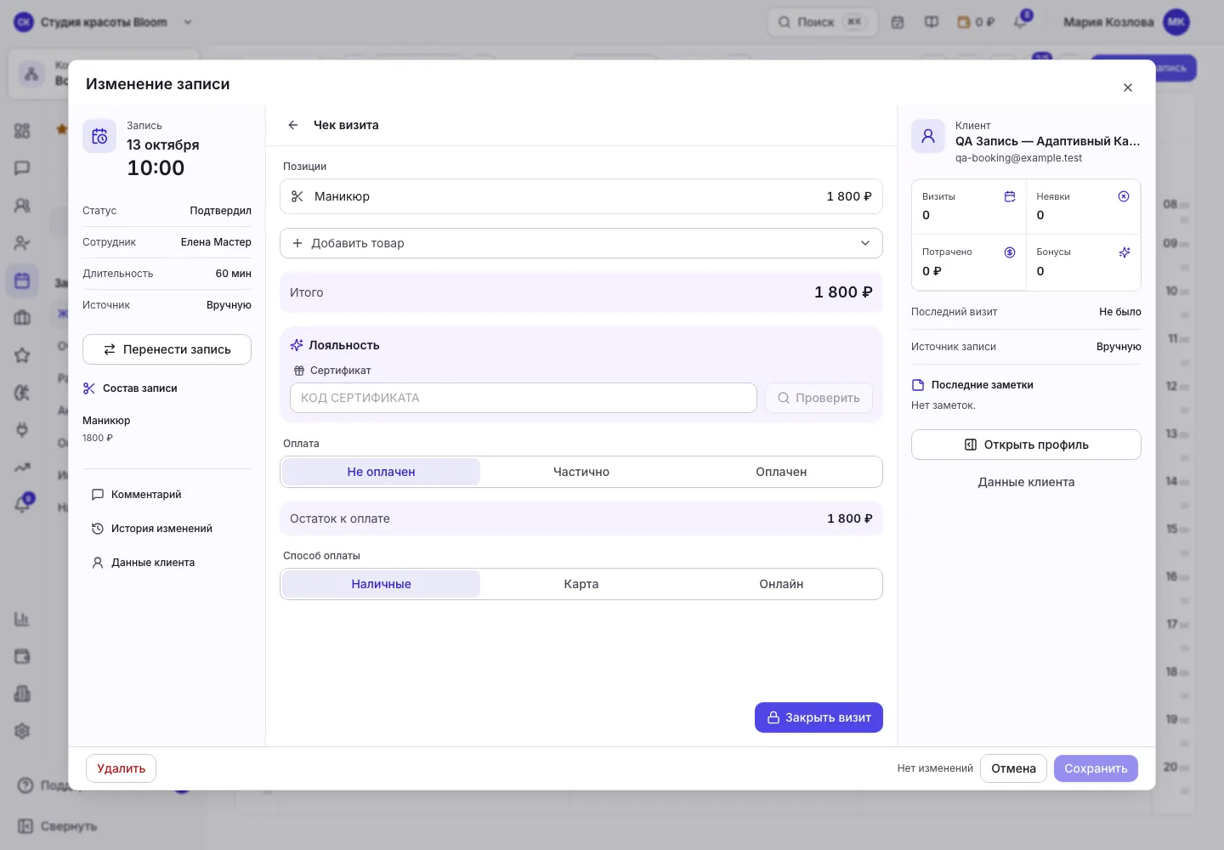Click the gift icon beside Сертификат
This screenshot has width=1224, height=850.
[299, 371]
